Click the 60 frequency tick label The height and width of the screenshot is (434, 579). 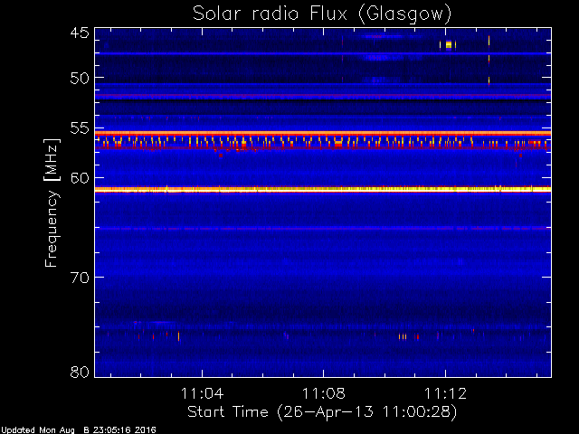click(x=80, y=178)
